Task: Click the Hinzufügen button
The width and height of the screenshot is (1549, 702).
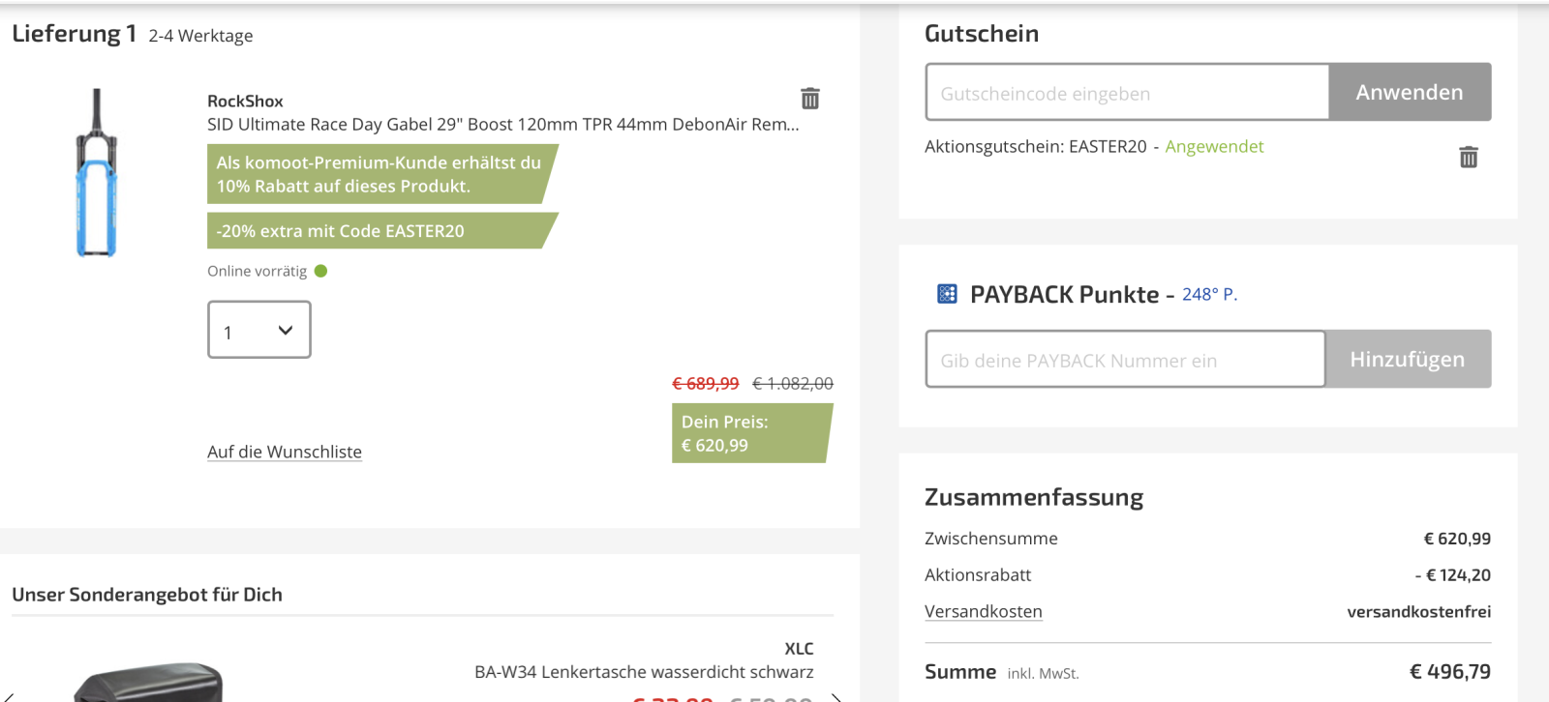Action: click(1407, 360)
